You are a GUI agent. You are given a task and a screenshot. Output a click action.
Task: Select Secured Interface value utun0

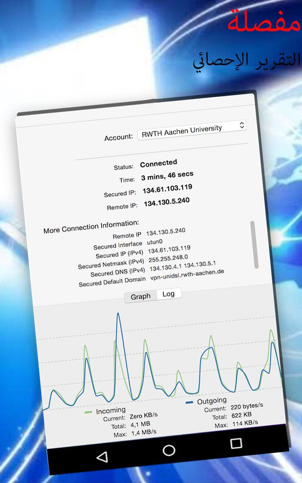[x=155, y=241]
